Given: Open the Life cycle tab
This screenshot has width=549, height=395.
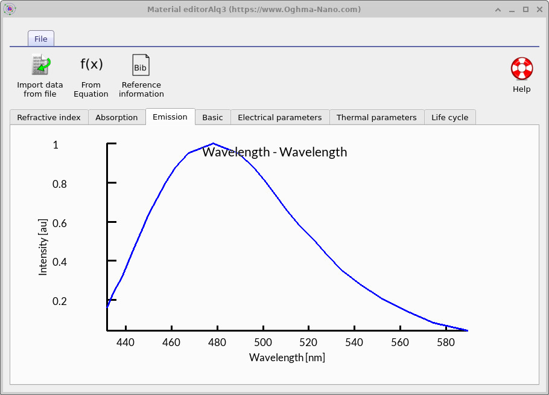Looking at the screenshot, I should click(450, 117).
